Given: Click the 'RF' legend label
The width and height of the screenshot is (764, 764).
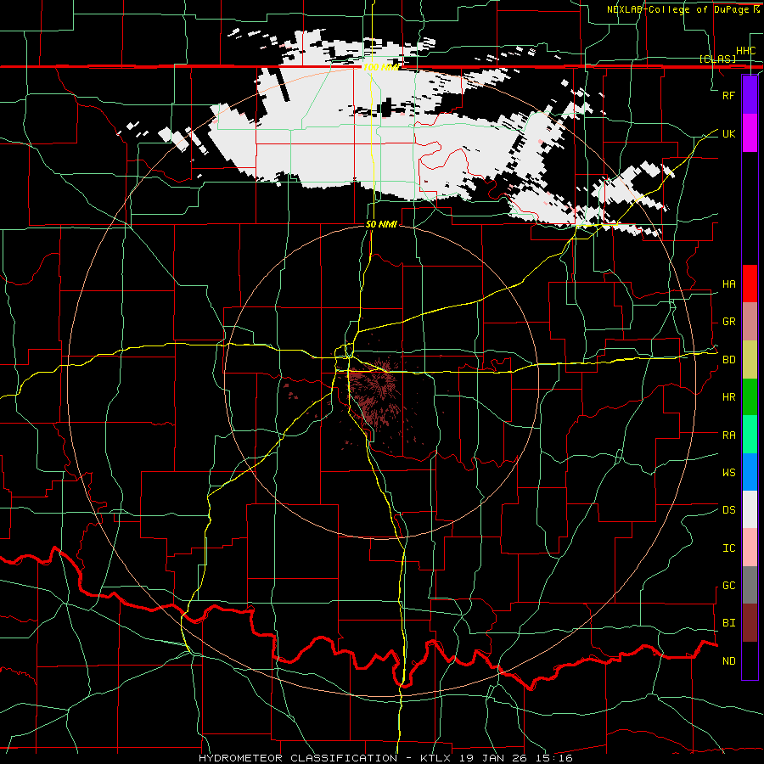Looking at the screenshot, I should click(728, 95).
